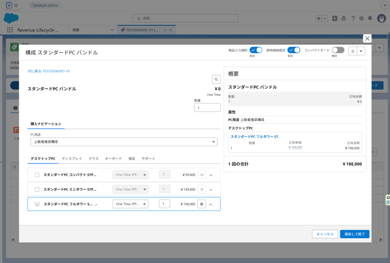Screen dimensions: 390x263
Task: Check the スタンダードPC コンパクト checkbox
Action: point(37,175)
